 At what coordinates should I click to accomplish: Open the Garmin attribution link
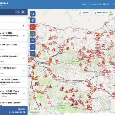[45, 114]
